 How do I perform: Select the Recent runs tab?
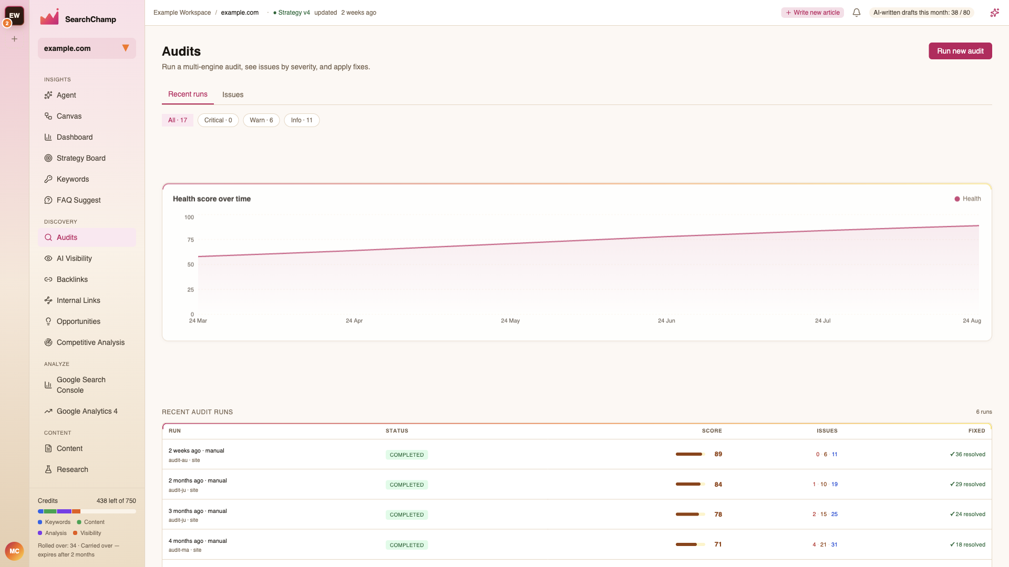coord(188,94)
